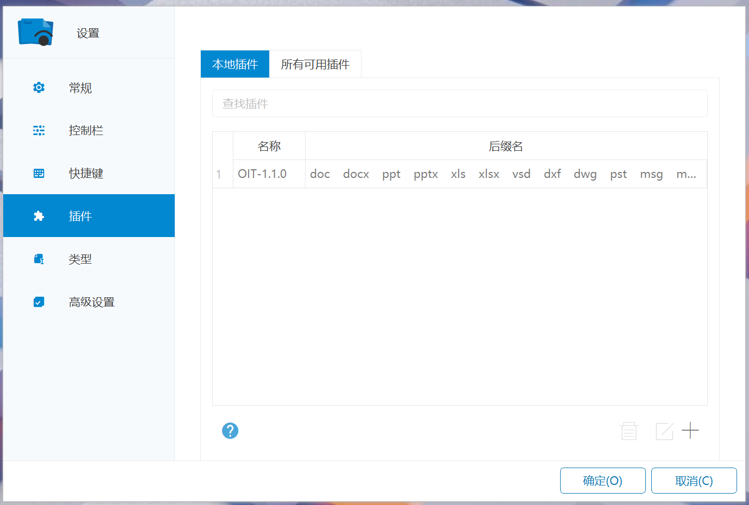Screen dimensions: 749x505
Task: Click the Seer app logo icon
Action: [36, 32]
